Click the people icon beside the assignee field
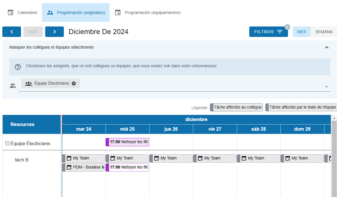This screenshot has height=197, width=337. point(13,86)
